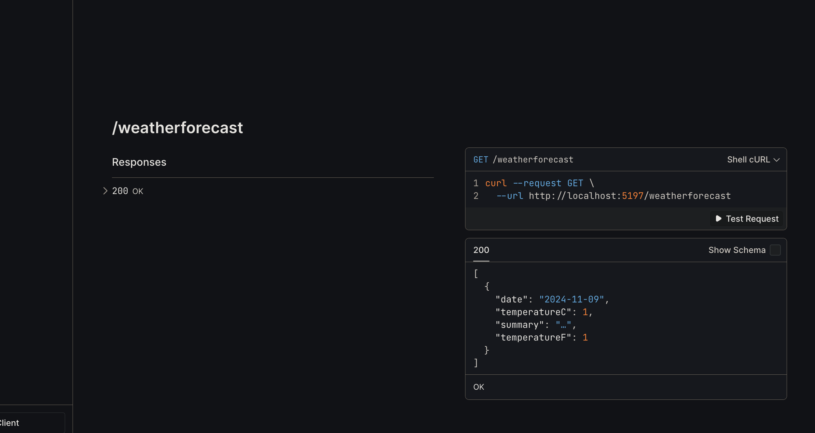Click the "2024-11-09" date value
815x433 pixels.
coord(572,299)
